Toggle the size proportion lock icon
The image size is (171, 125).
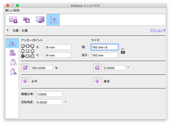pos(123,51)
